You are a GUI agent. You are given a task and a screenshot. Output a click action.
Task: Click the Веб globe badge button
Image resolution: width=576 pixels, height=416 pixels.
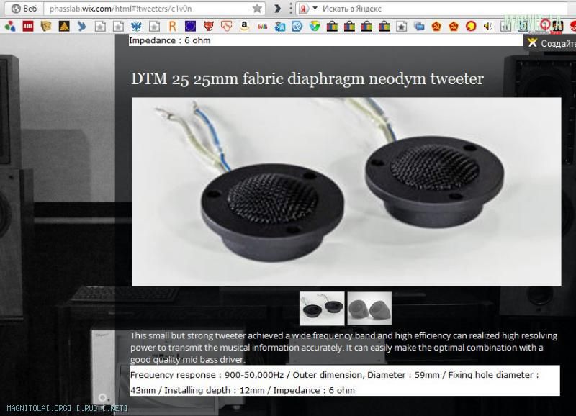coord(24,9)
